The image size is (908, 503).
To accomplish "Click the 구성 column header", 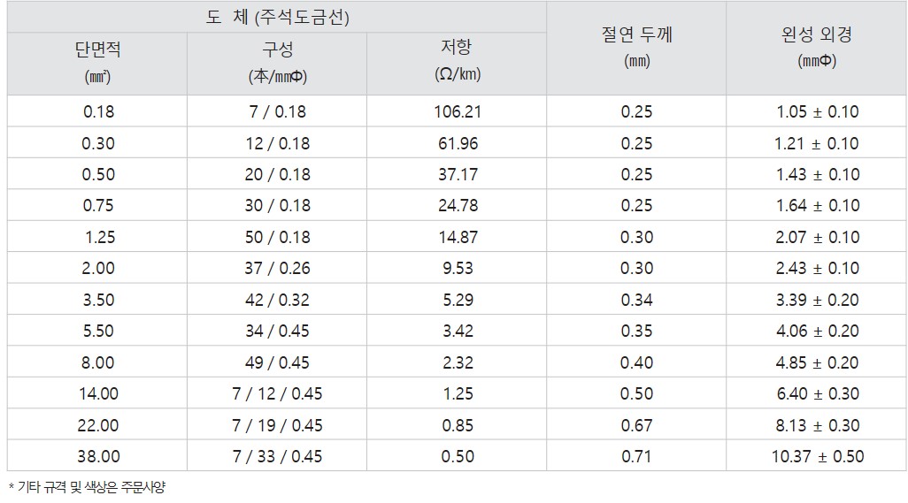I will point(277,62).
